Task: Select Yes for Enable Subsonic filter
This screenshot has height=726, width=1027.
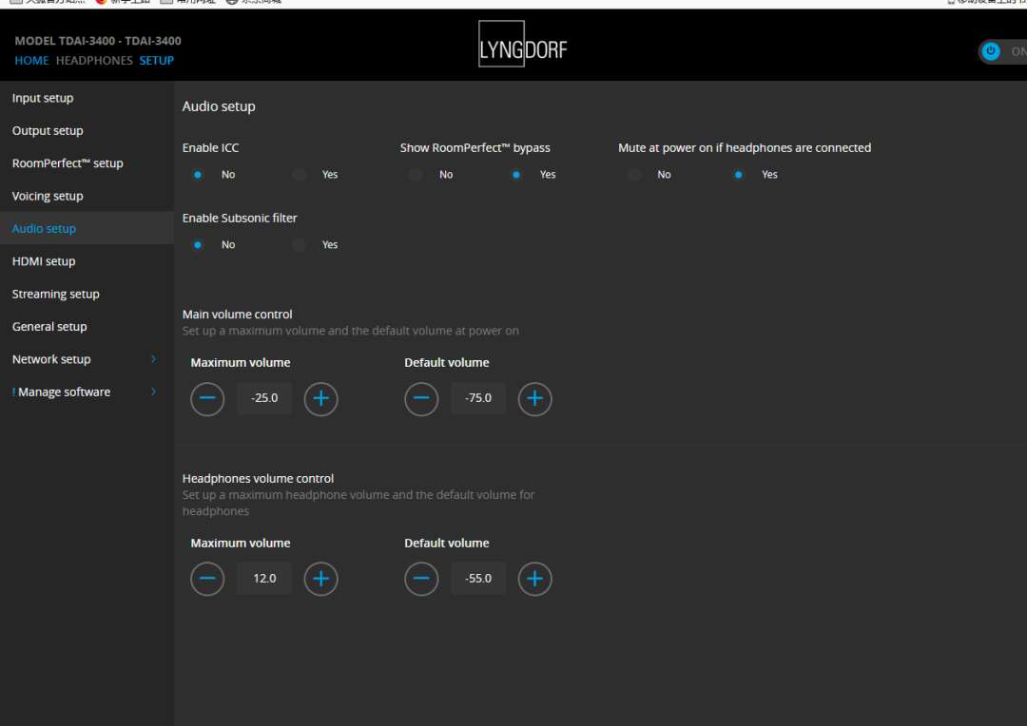Action: 300,245
